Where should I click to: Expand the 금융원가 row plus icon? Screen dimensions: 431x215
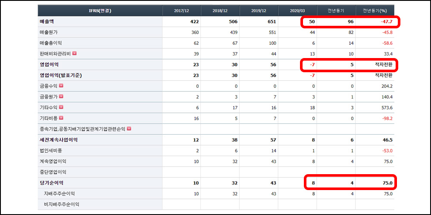pos(61,96)
